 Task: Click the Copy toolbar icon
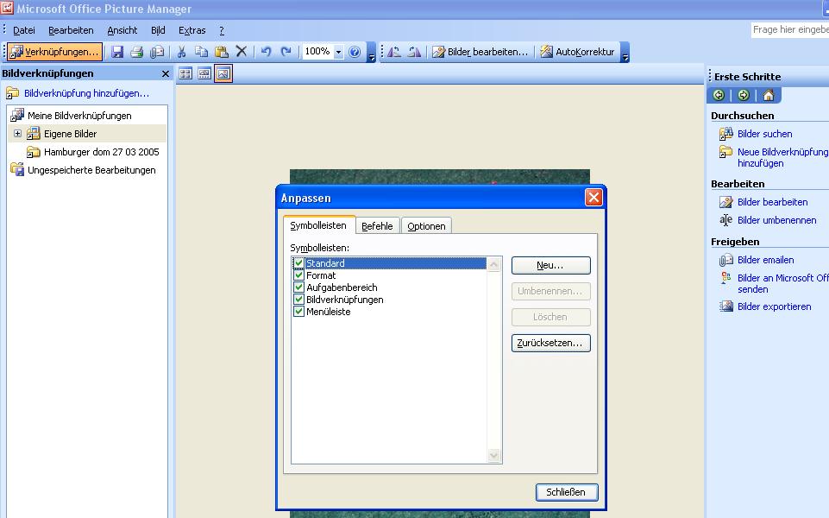(202, 52)
